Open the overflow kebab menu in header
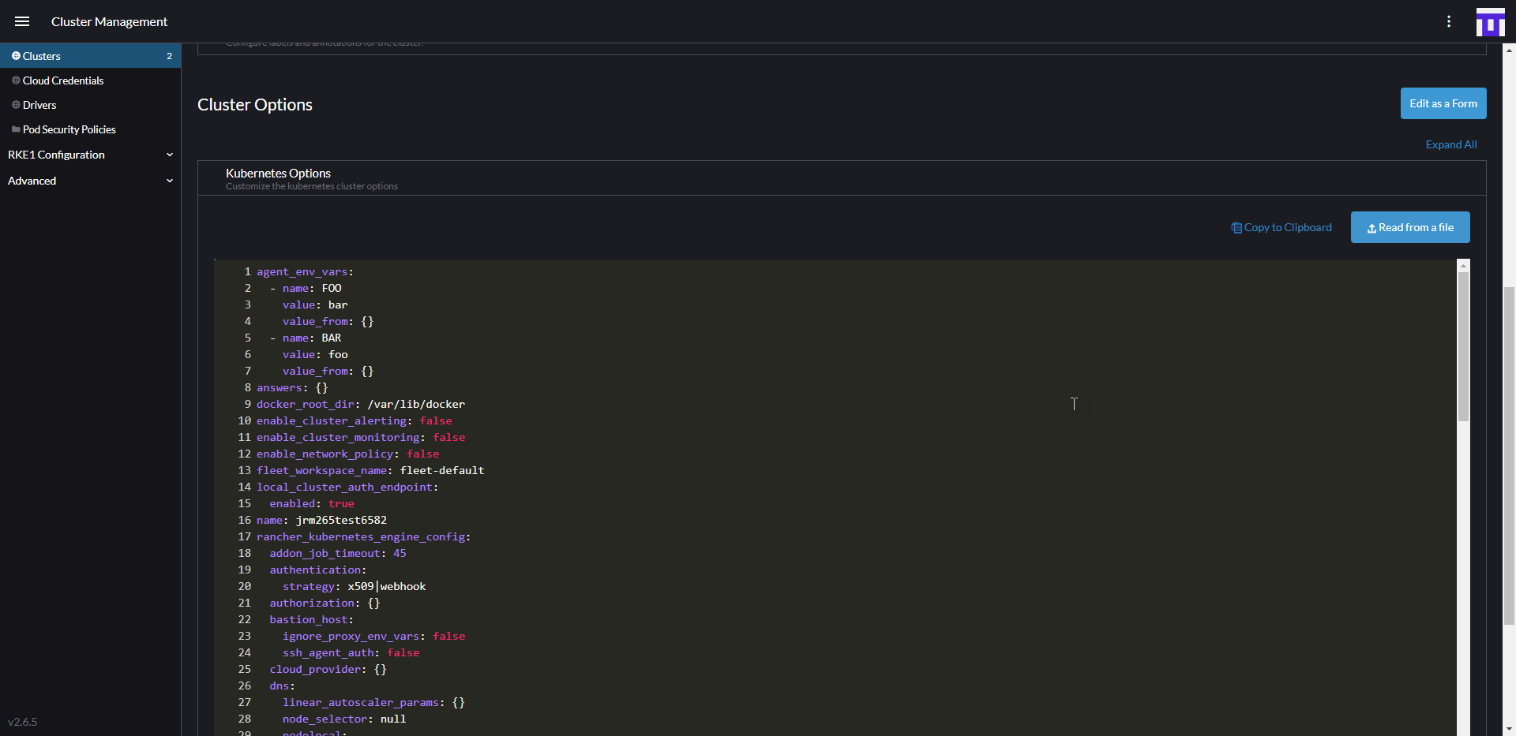The image size is (1516, 736). 1450,21
